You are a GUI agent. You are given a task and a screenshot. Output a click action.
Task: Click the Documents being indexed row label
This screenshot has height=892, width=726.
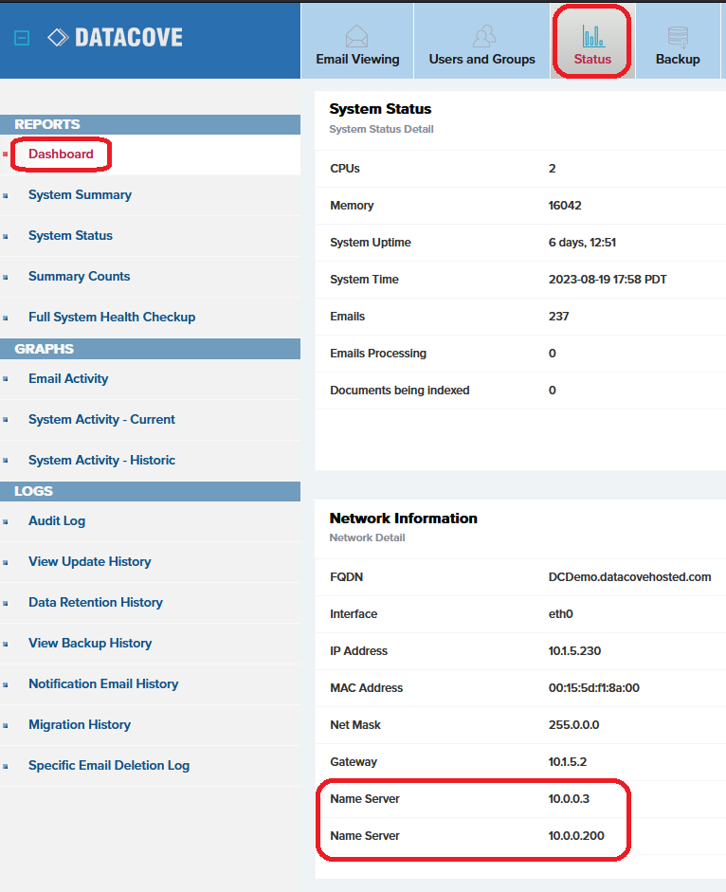coord(399,391)
